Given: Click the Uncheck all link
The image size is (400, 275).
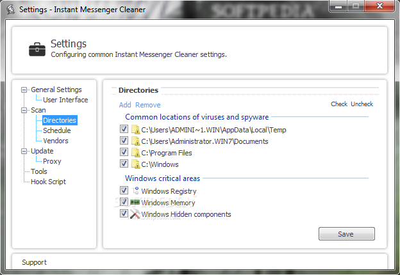Looking at the screenshot, I should tap(362, 104).
